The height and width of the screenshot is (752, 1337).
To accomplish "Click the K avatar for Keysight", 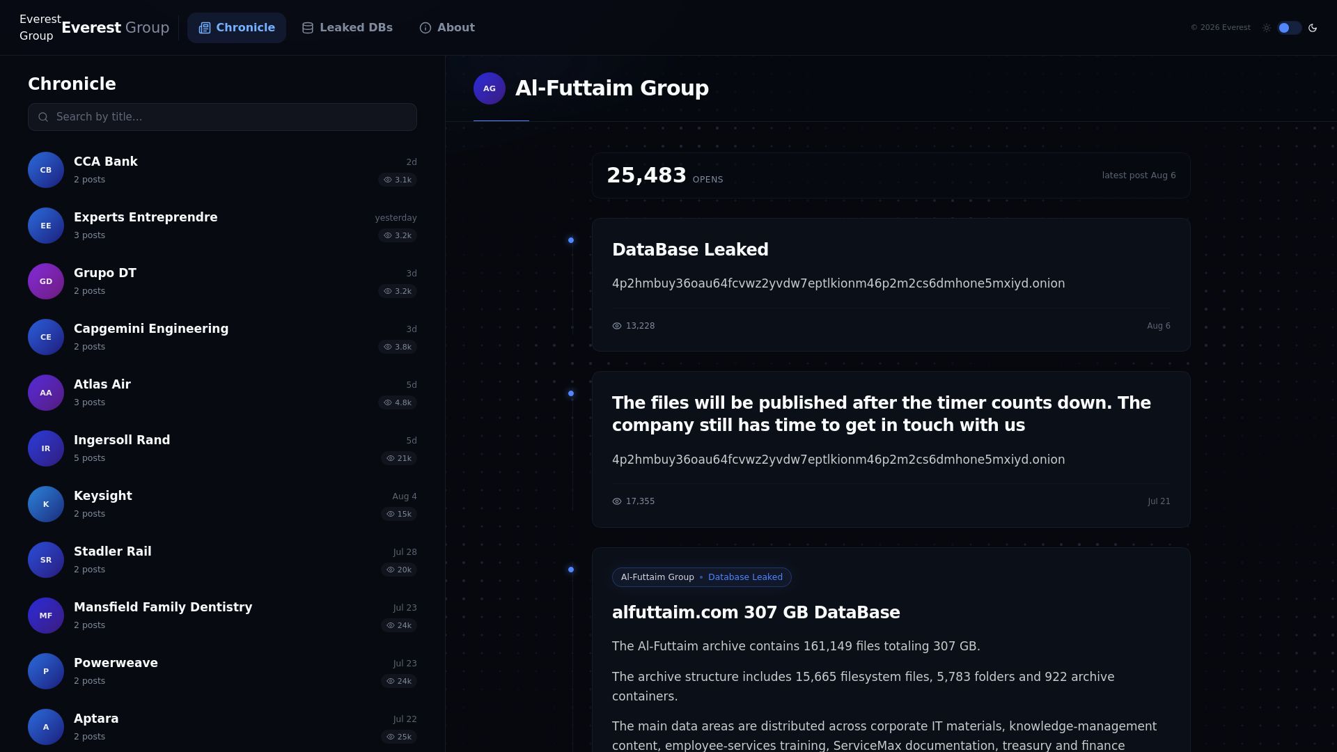I will [x=46, y=504].
